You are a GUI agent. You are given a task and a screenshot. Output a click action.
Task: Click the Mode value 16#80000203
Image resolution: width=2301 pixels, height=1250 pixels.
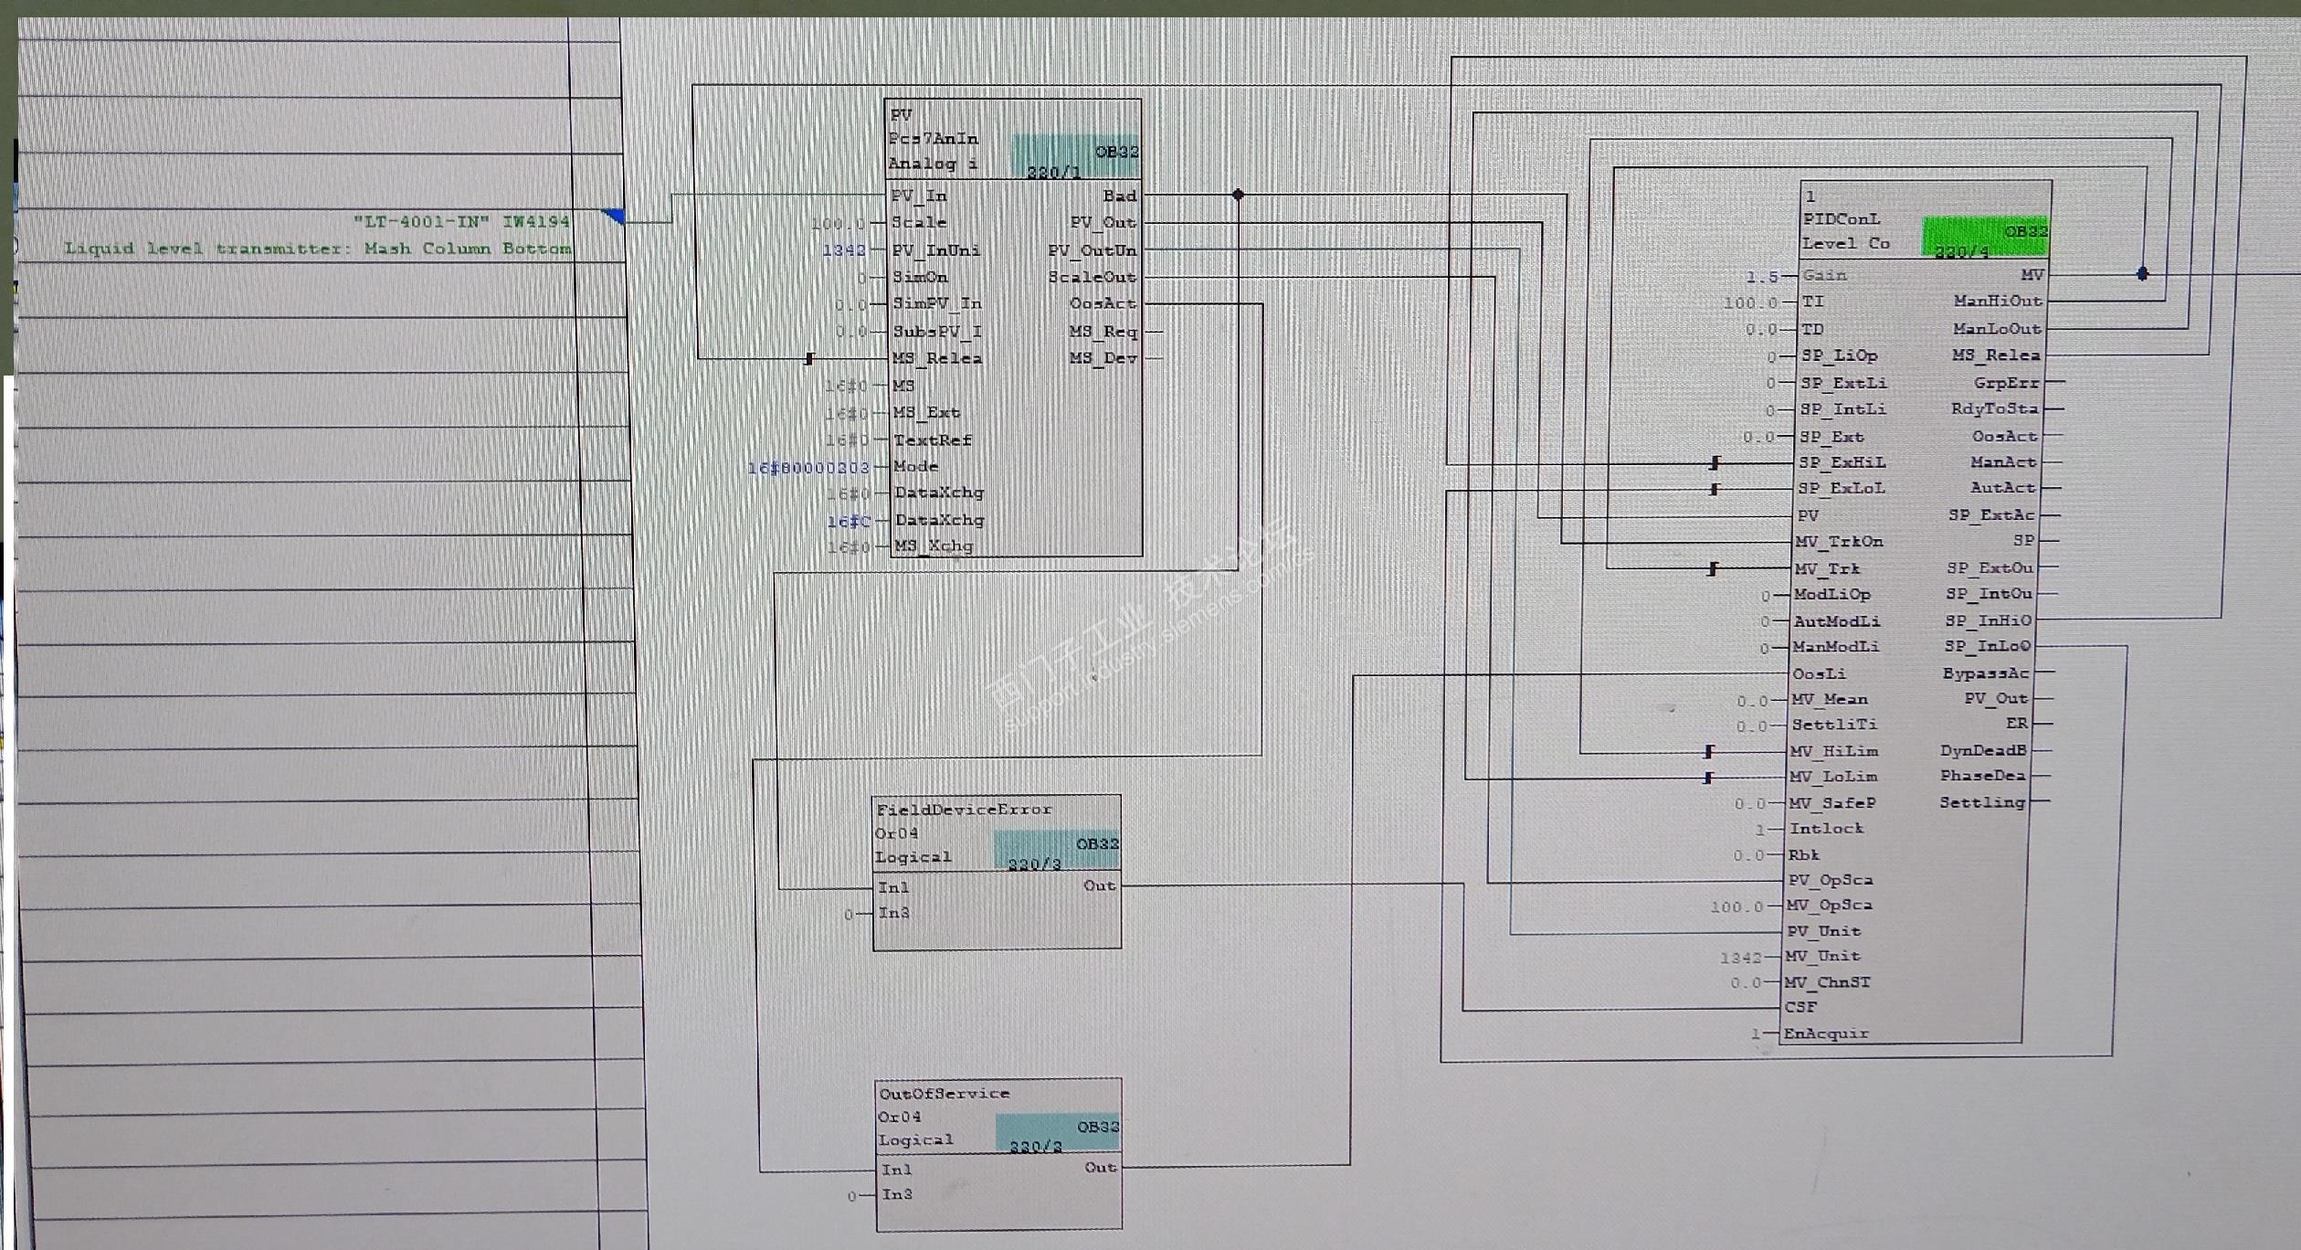tap(807, 468)
